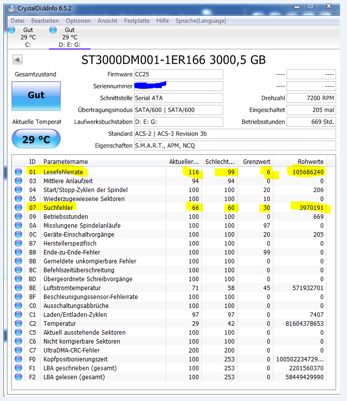The height and width of the screenshot is (401, 347).
Task: Click status orb of Befehlszeitüberschreitung row
Action: (18, 270)
